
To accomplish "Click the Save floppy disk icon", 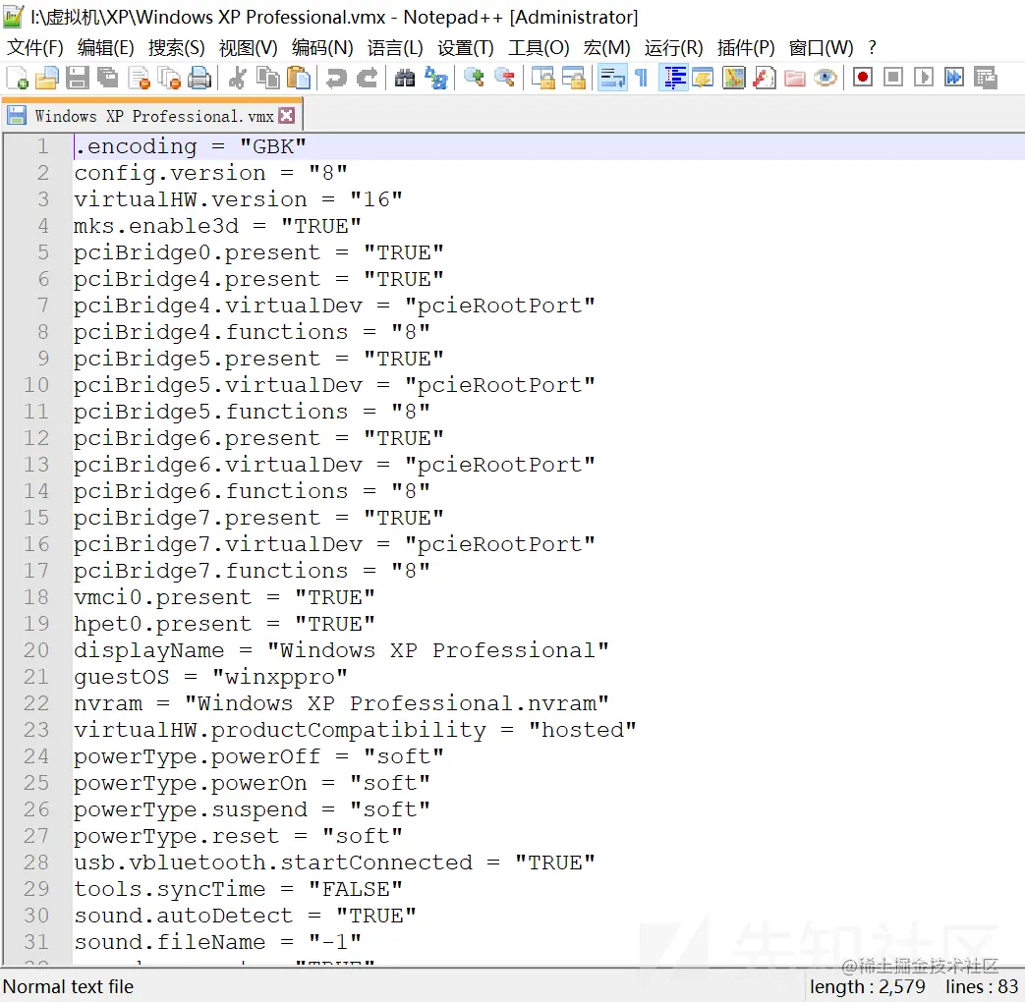I will click(77, 78).
